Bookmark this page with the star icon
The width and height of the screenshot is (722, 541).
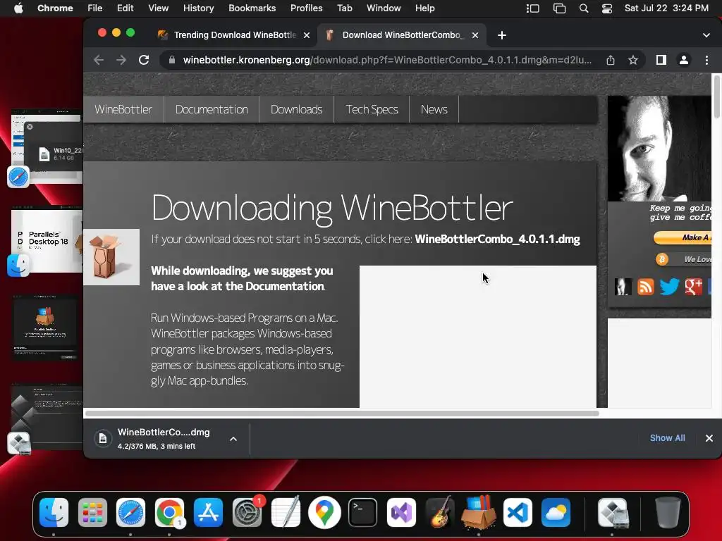click(633, 60)
